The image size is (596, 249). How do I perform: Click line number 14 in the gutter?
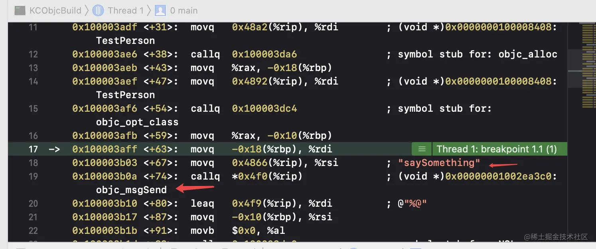pos(34,81)
